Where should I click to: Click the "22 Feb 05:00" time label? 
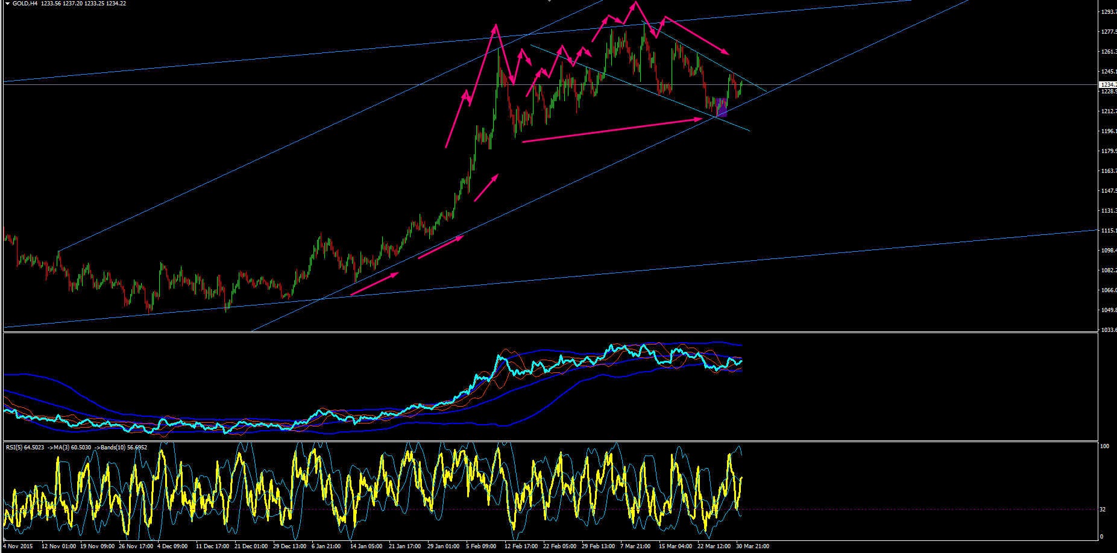pyautogui.click(x=559, y=546)
